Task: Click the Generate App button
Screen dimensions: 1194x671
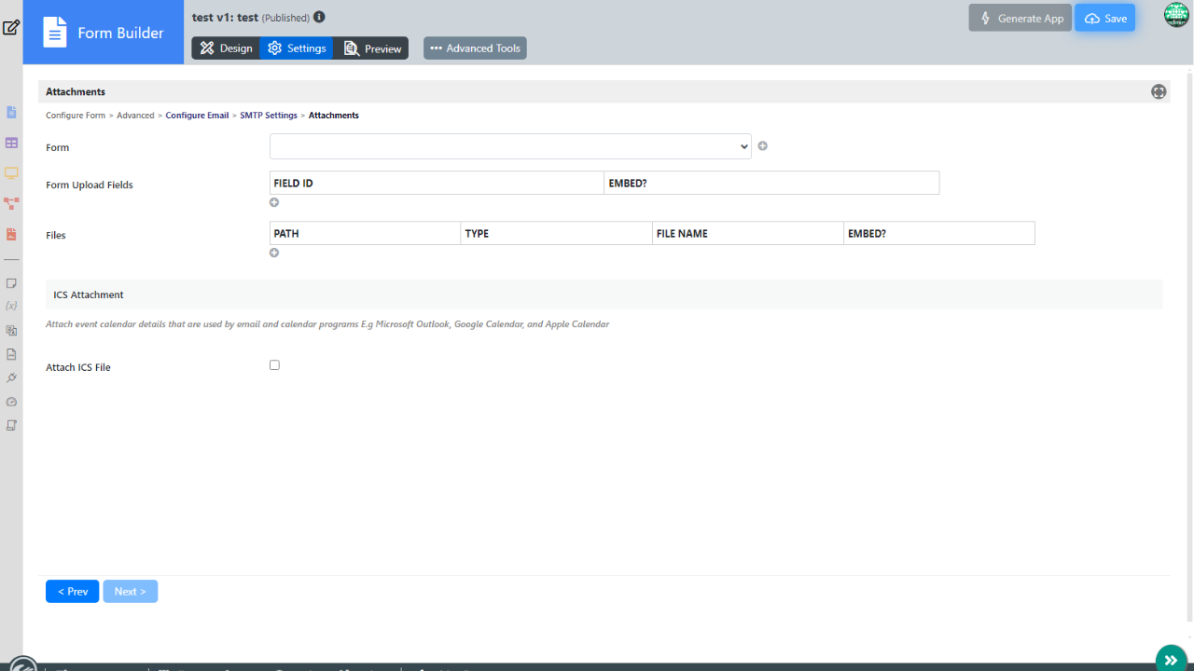Action: tap(1020, 18)
